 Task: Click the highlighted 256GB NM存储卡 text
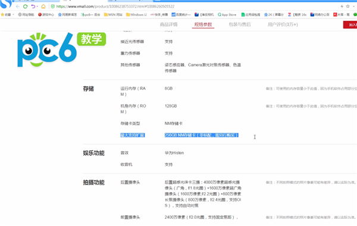[x=202, y=135]
